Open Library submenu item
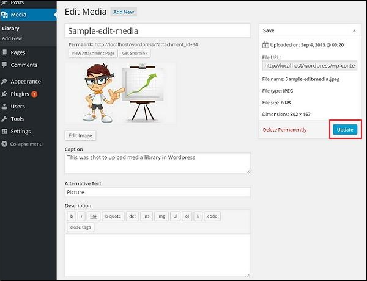This screenshot has height=281, width=367. [10, 28]
